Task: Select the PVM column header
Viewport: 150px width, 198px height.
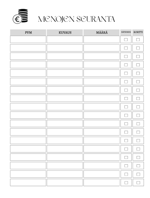Action: (28, 33)
